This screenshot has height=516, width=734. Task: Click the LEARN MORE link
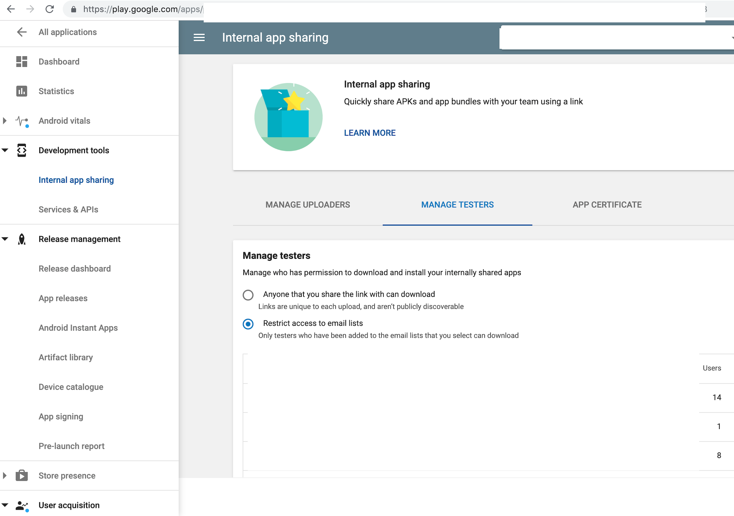pos(369,132)
